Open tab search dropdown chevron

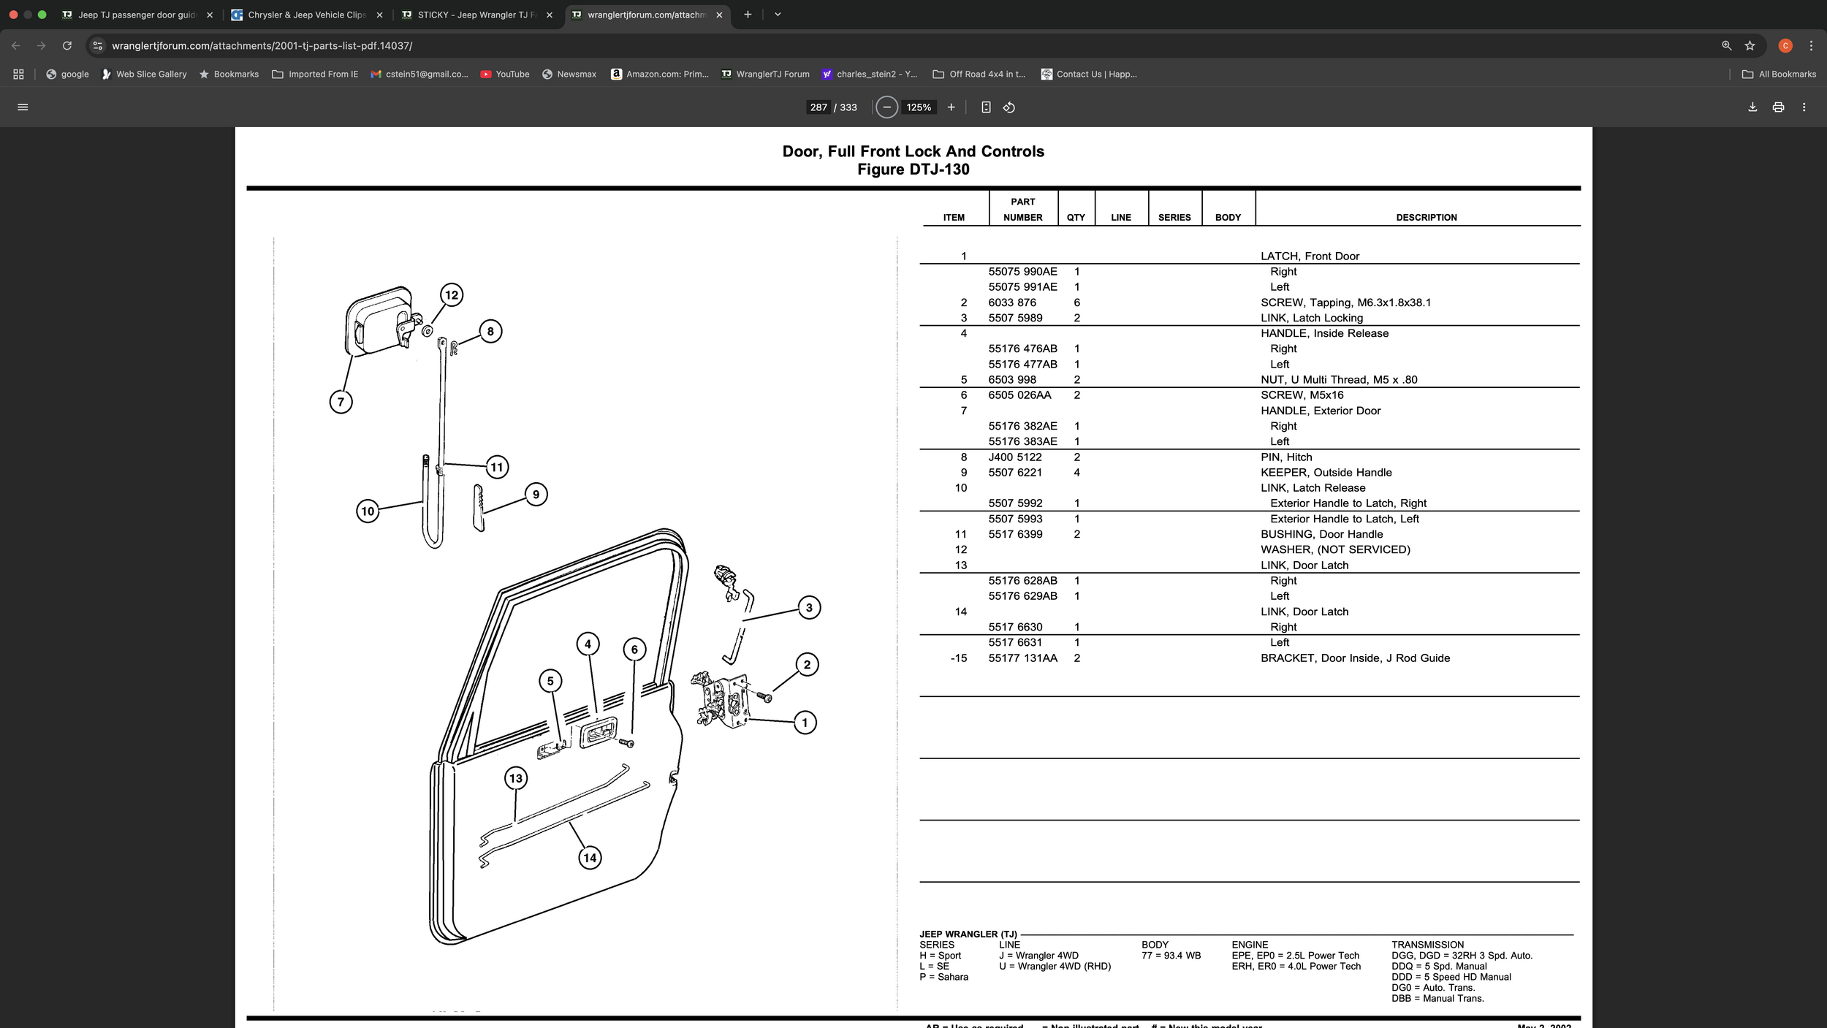point(778,15)
